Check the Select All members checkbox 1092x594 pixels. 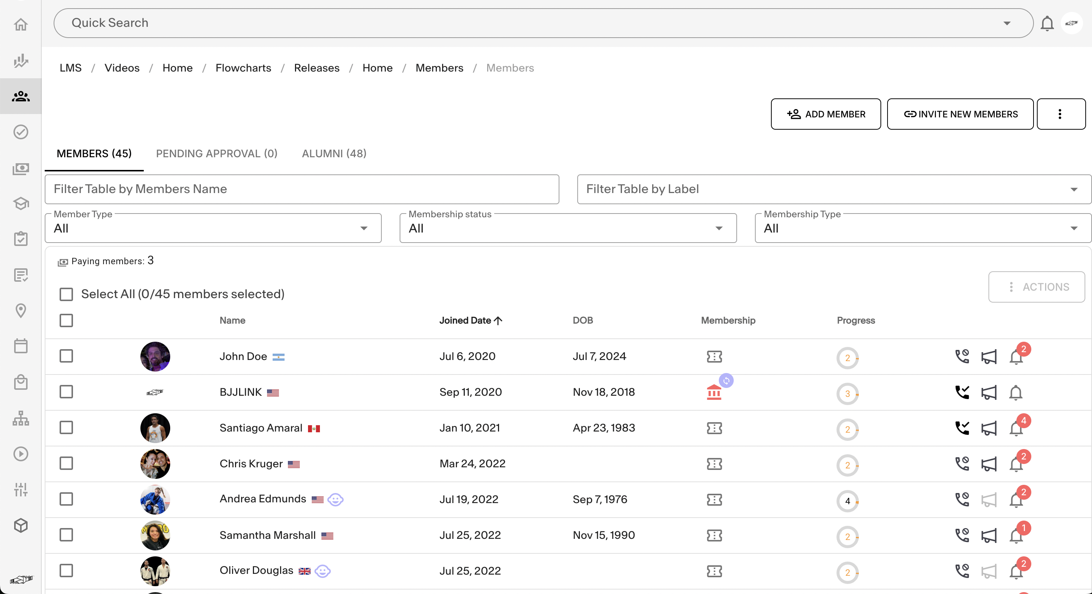66,294
